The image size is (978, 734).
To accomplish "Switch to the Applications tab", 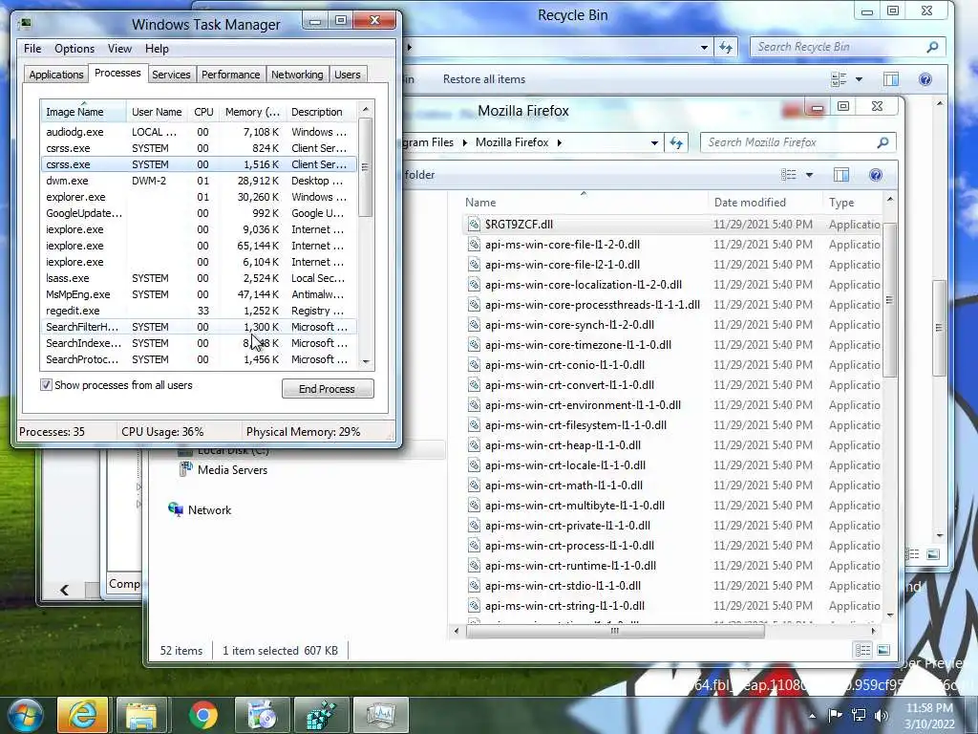I will (56, 75).
